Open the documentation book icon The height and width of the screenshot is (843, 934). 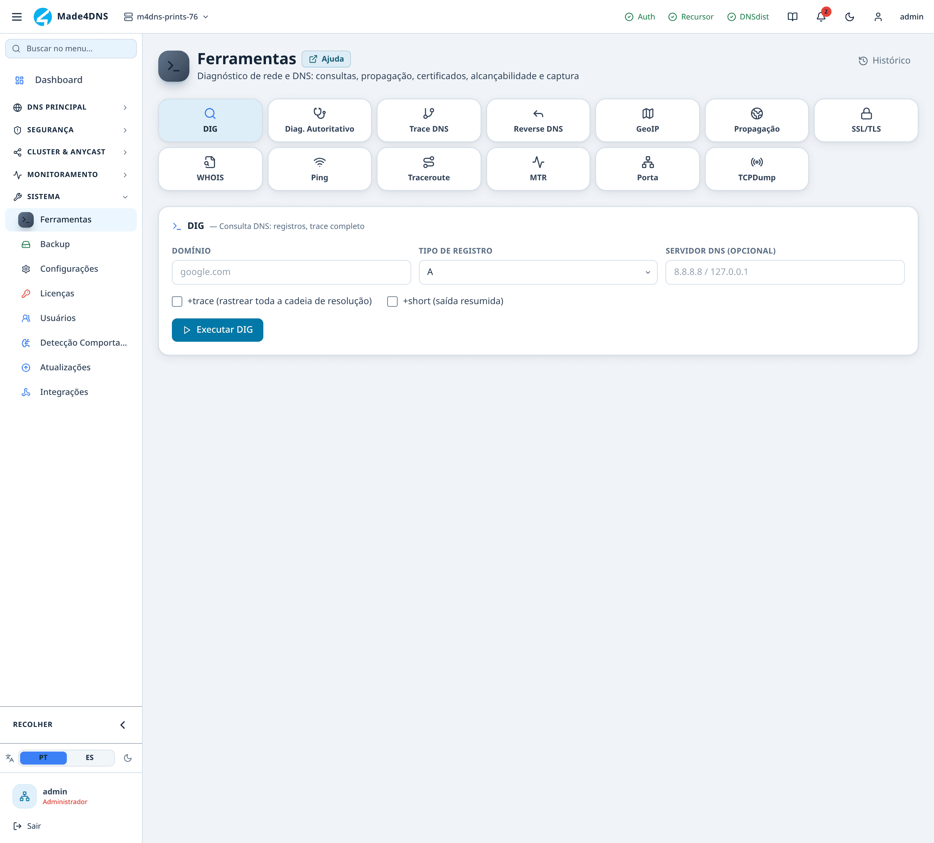click(792, 17)
